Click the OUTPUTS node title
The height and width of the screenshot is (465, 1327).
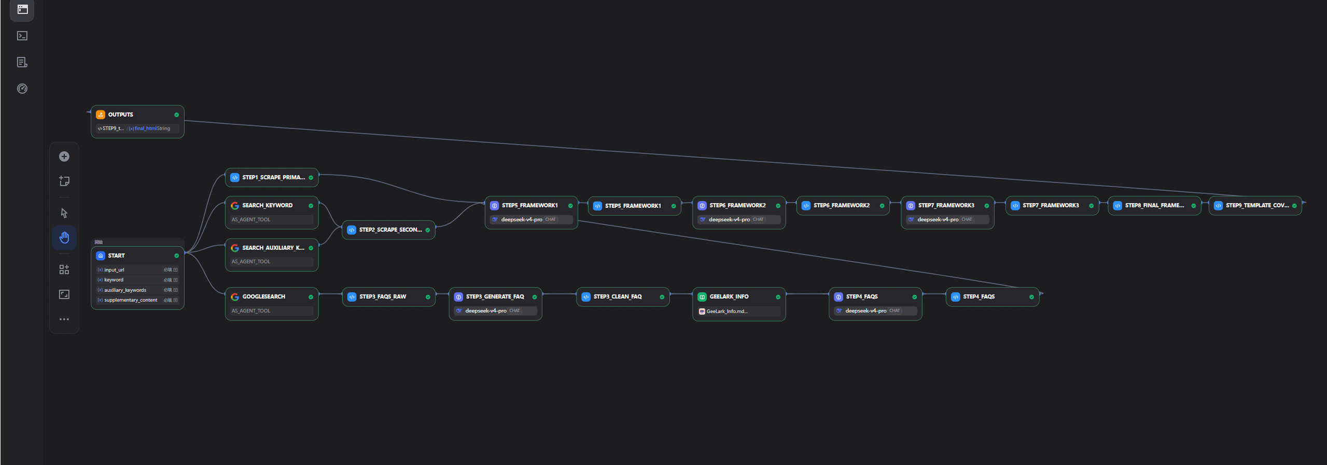pyautogui.click(x=121, y=115)
